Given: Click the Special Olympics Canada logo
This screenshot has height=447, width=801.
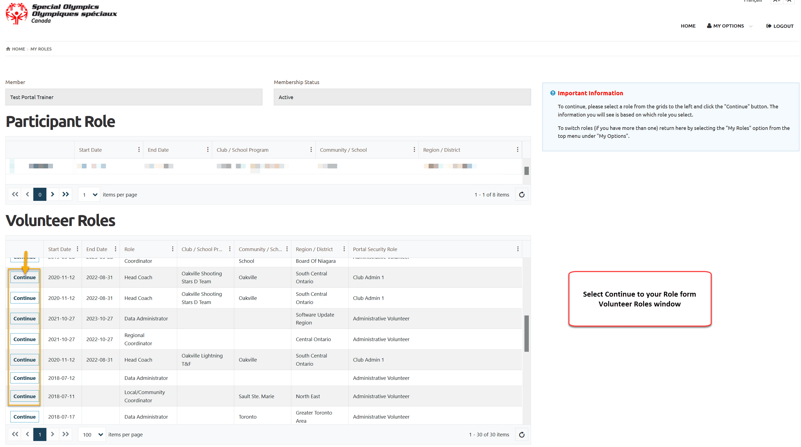Looking at the screenshot, I should click(61, 13).
